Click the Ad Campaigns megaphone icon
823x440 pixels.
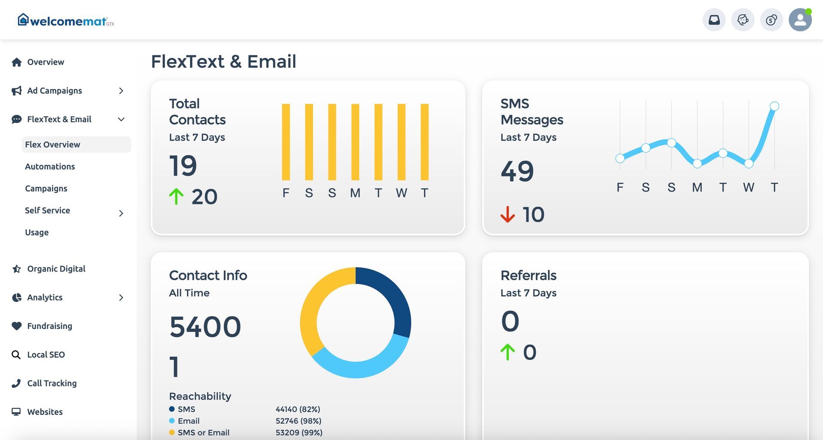click(x=17, y=90)
